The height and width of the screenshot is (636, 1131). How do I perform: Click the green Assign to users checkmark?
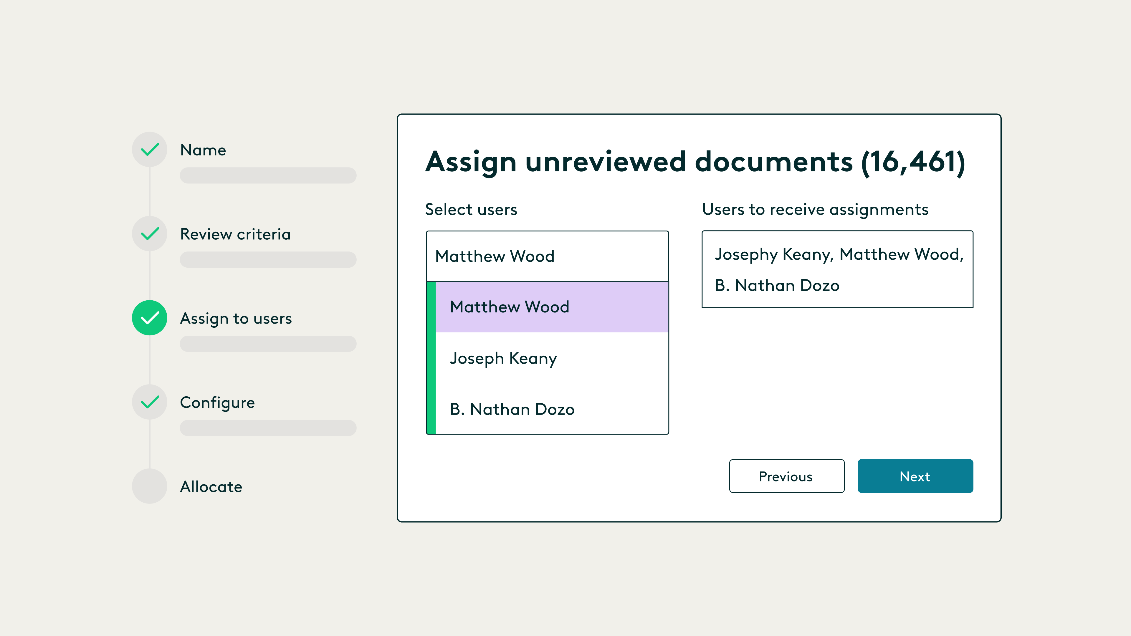coord(149,318)
